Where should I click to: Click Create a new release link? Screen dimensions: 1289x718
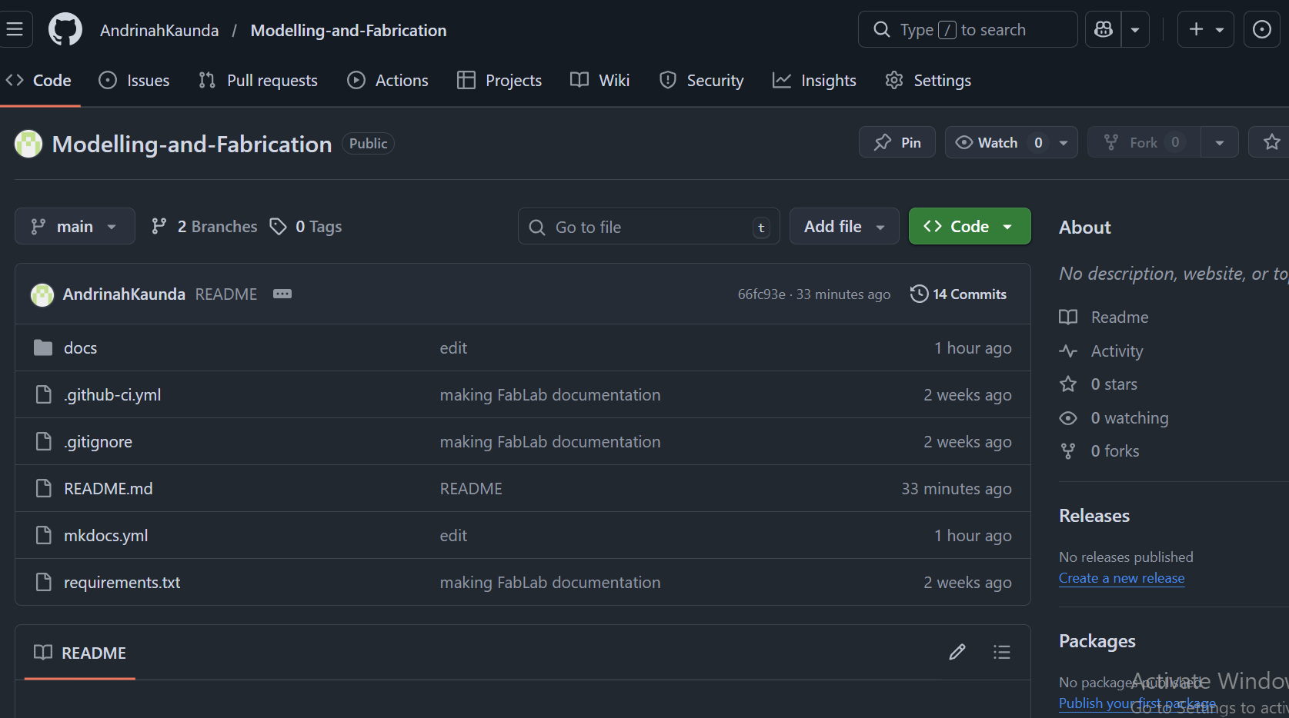click(1121, 578)
